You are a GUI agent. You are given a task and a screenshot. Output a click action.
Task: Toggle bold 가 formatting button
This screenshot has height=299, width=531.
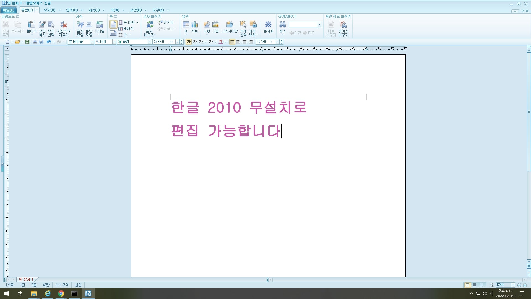point(189,42)
